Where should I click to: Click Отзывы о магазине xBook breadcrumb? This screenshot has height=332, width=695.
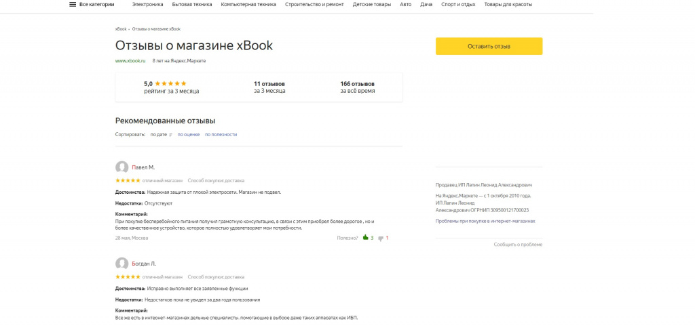pos(156,28)
